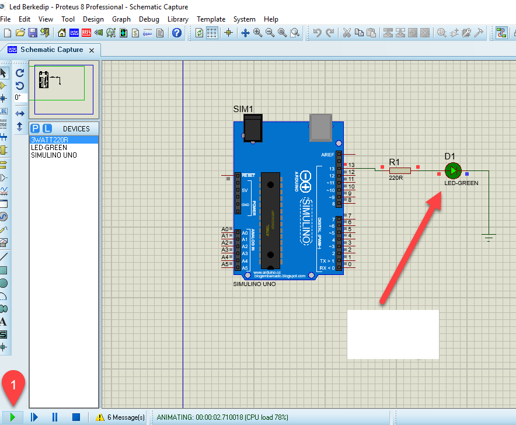The width and height of the screenshot is (516, 425).
Task: Zoom in with the magnifier plus icon
Action: pos(257,33)
